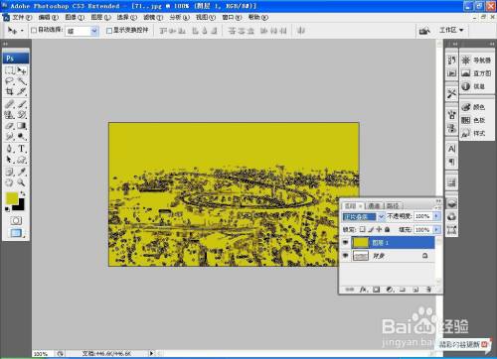
Task: Open the 滤镜 menu
Action: click(153, 17)
